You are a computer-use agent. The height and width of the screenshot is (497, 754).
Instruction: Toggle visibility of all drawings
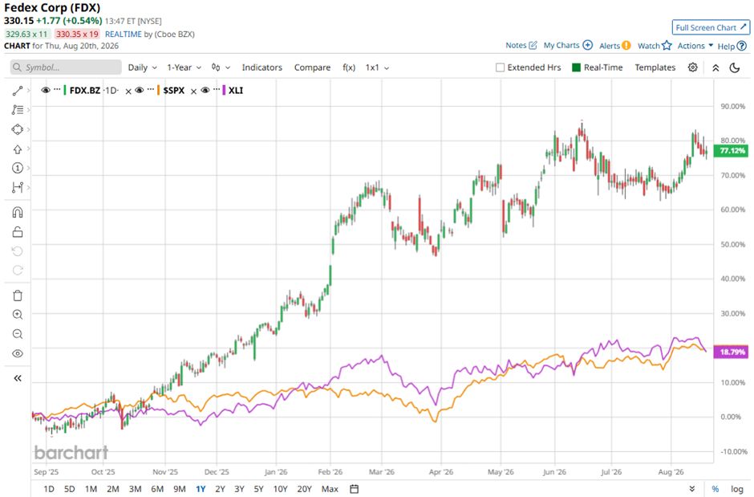[x=18, y=353]
